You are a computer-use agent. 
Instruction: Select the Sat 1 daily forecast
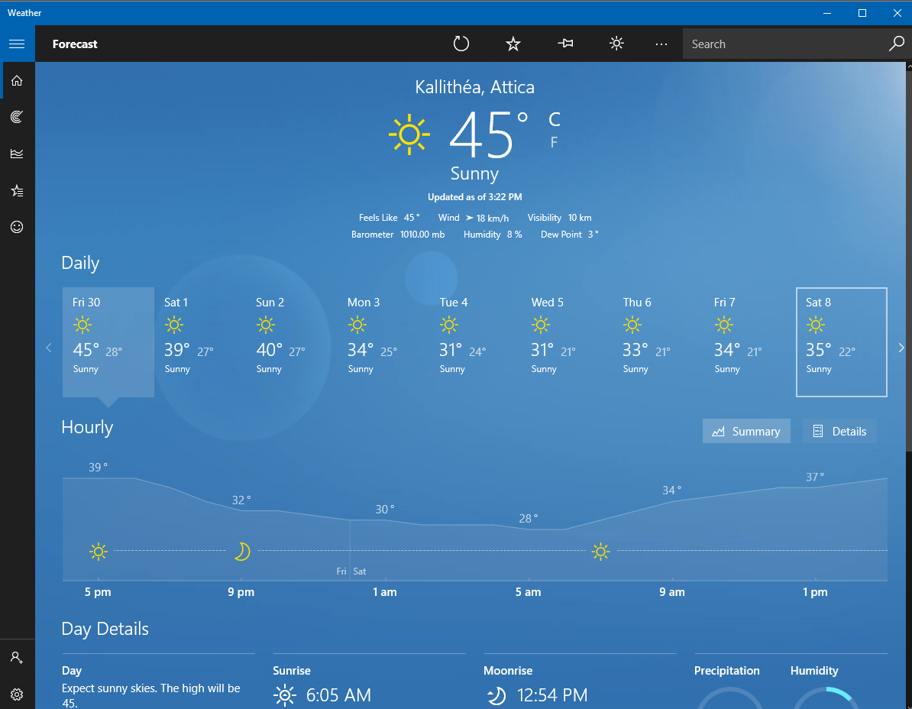(200, 342)
